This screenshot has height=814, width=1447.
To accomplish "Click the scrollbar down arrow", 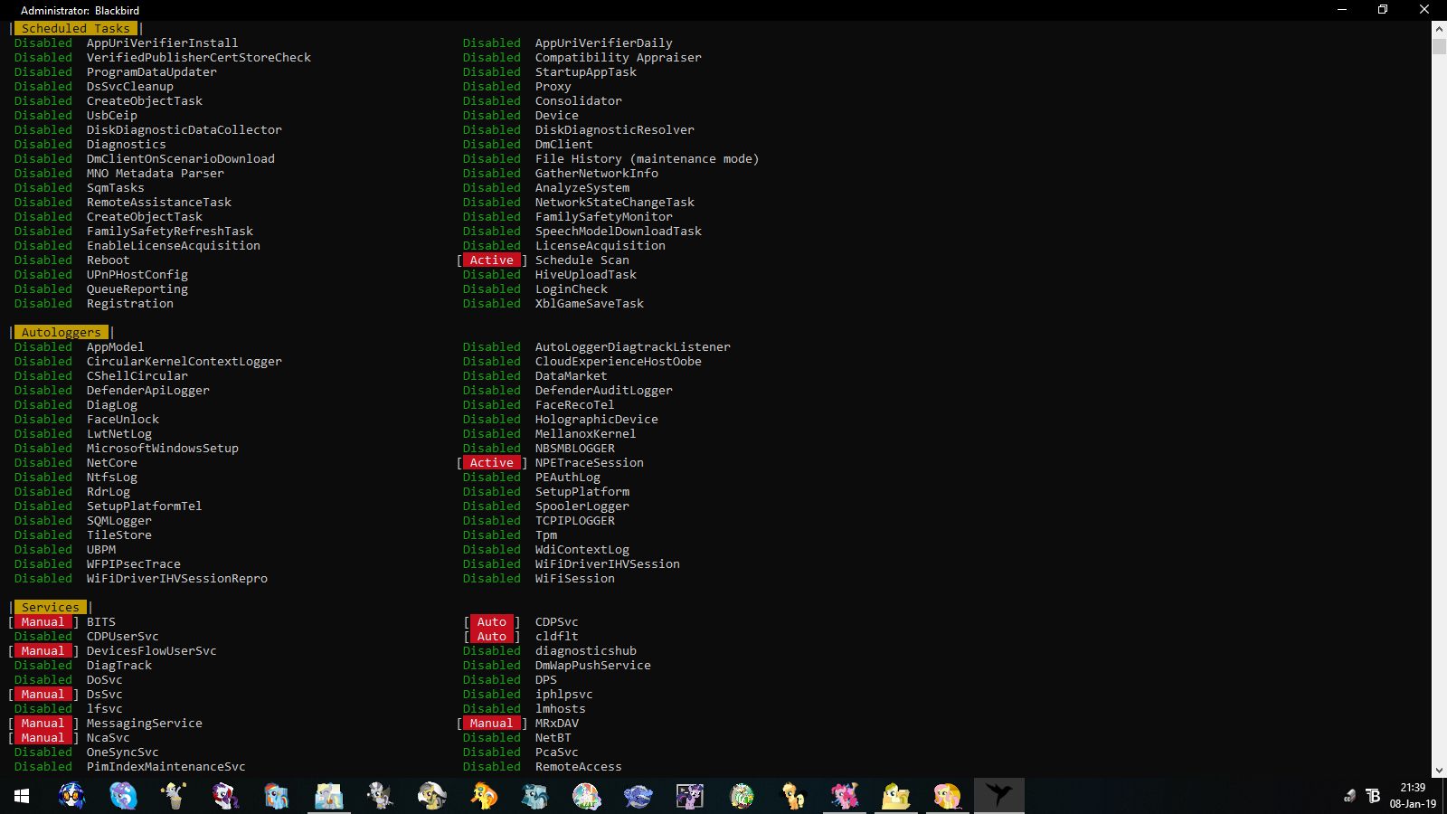I will pyautogui.click(x=1439, y=770).
